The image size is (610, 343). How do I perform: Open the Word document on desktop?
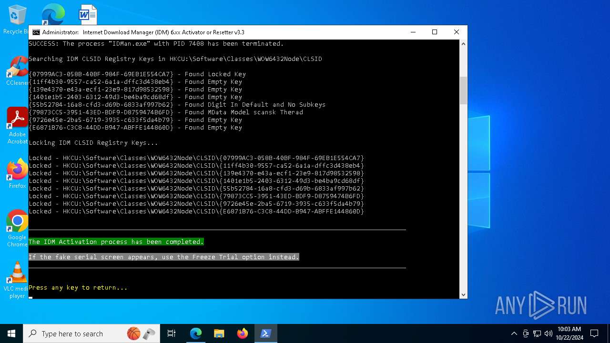pyautogui.click(x=88, y=15)
